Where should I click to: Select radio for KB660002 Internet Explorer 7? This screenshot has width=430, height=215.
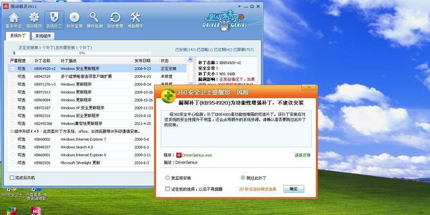[x=12, y=139]
